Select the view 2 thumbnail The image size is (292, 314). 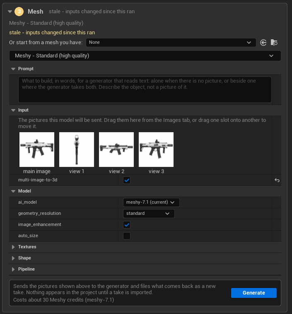click(x=116, y=150)
